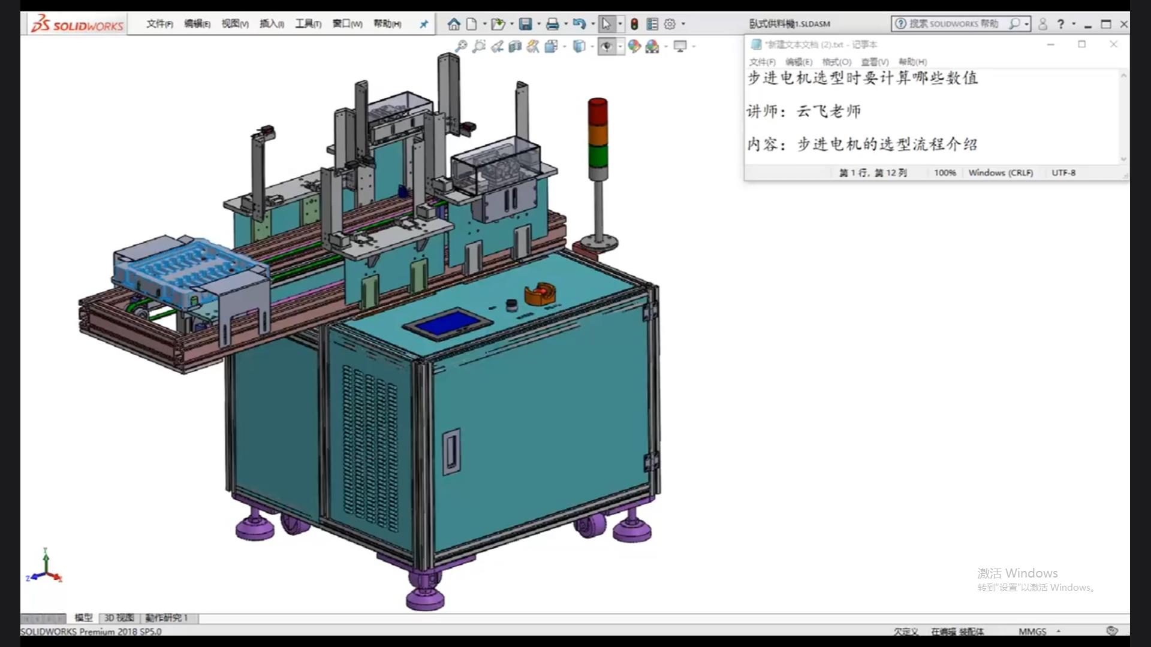Click Dynamic Annotation Views icon
The height and width of the screenshot is (647, 1151).
pyautogui.click(x=533, y=46)
